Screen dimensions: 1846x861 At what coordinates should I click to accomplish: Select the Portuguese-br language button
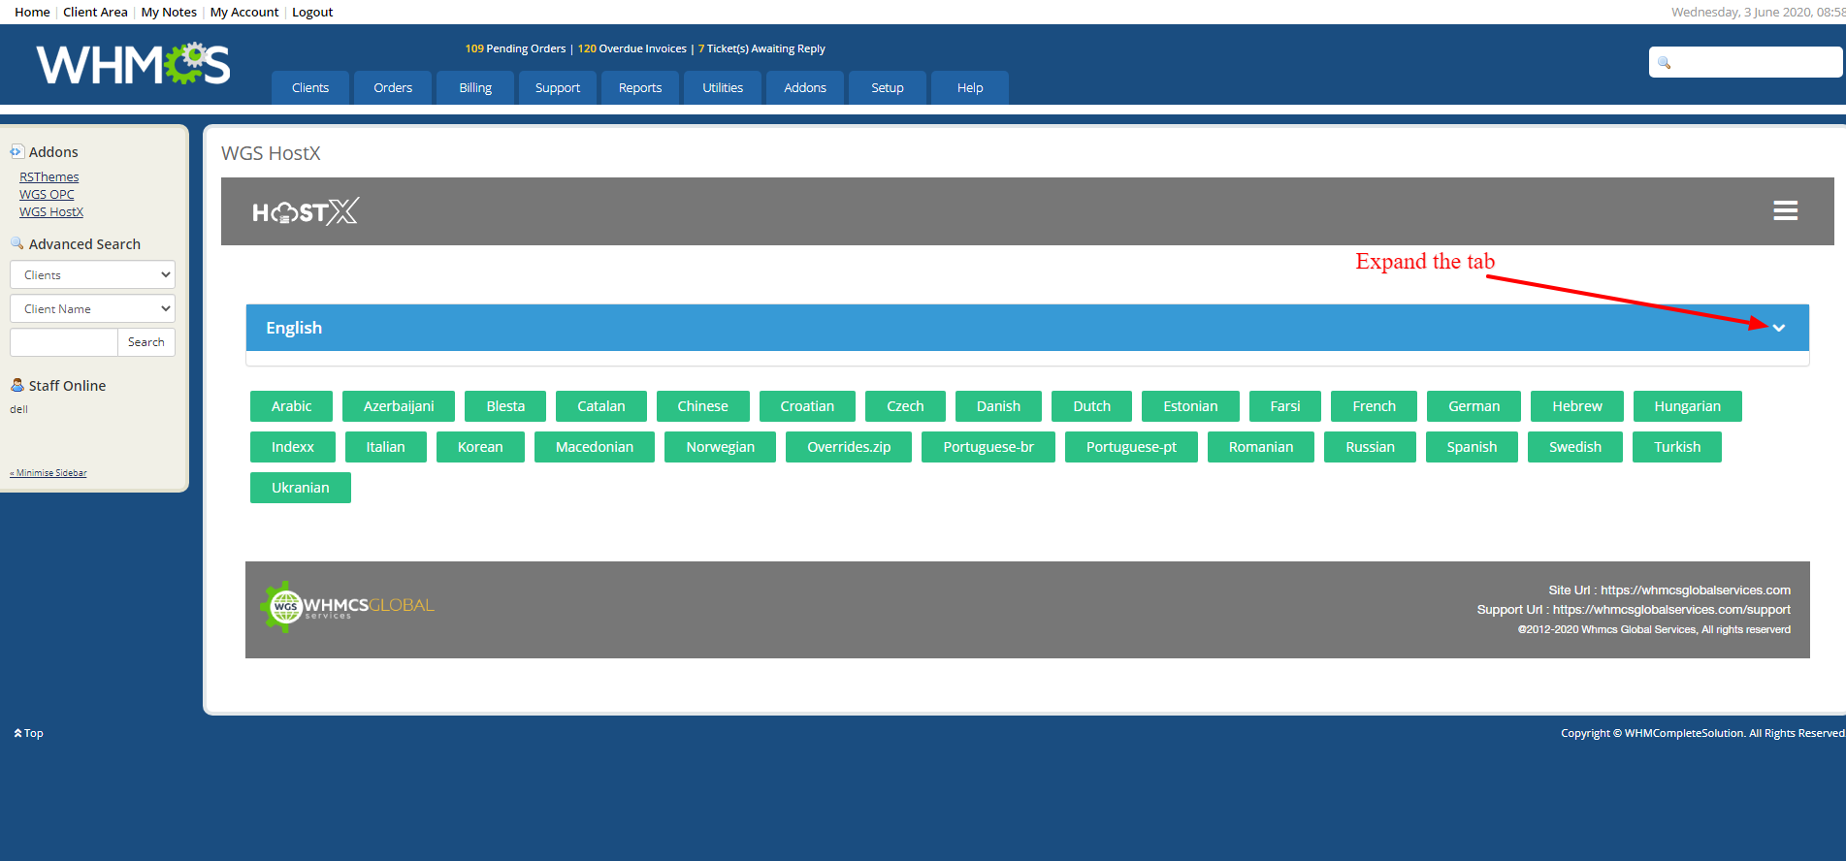coord(988,447)
